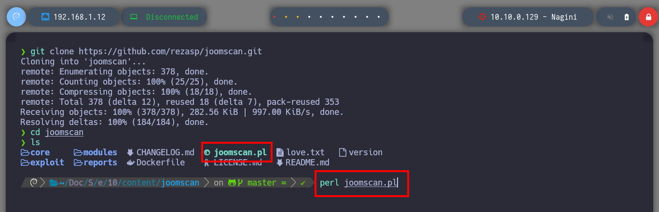
Task: Switch to the second yellow workspace dot
Action: [x=286, y=17]
